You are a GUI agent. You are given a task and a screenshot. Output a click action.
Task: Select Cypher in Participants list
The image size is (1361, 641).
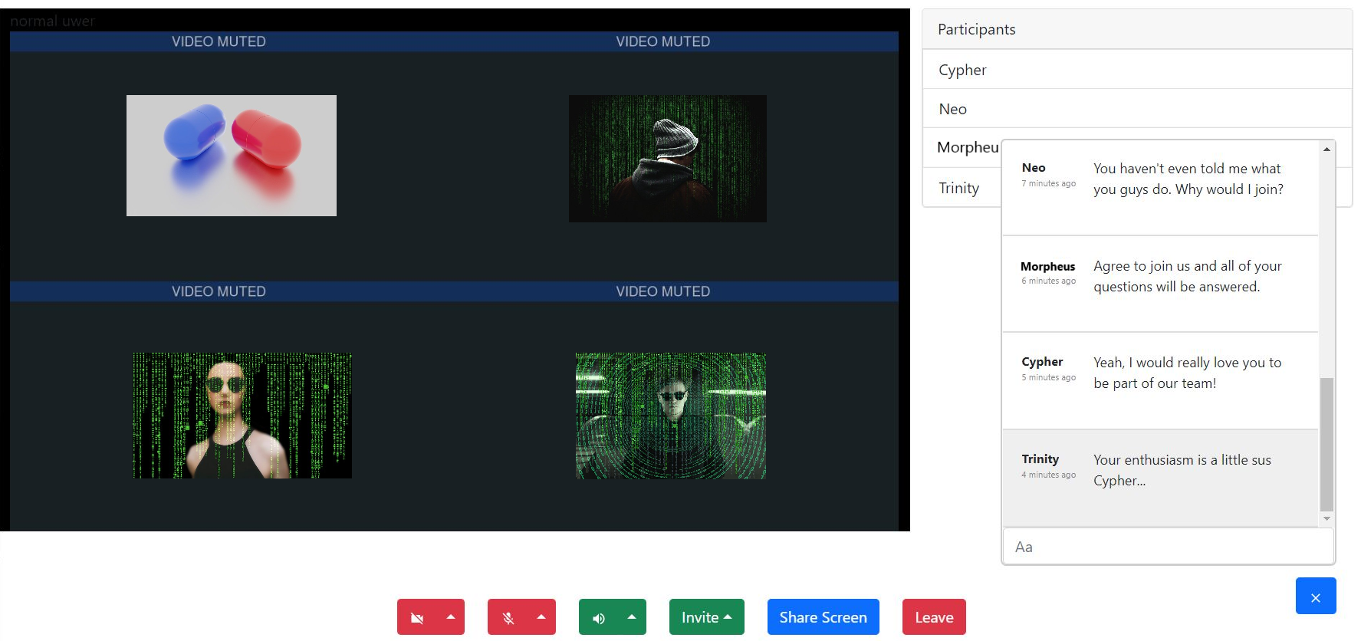(x=1137, y=70)
